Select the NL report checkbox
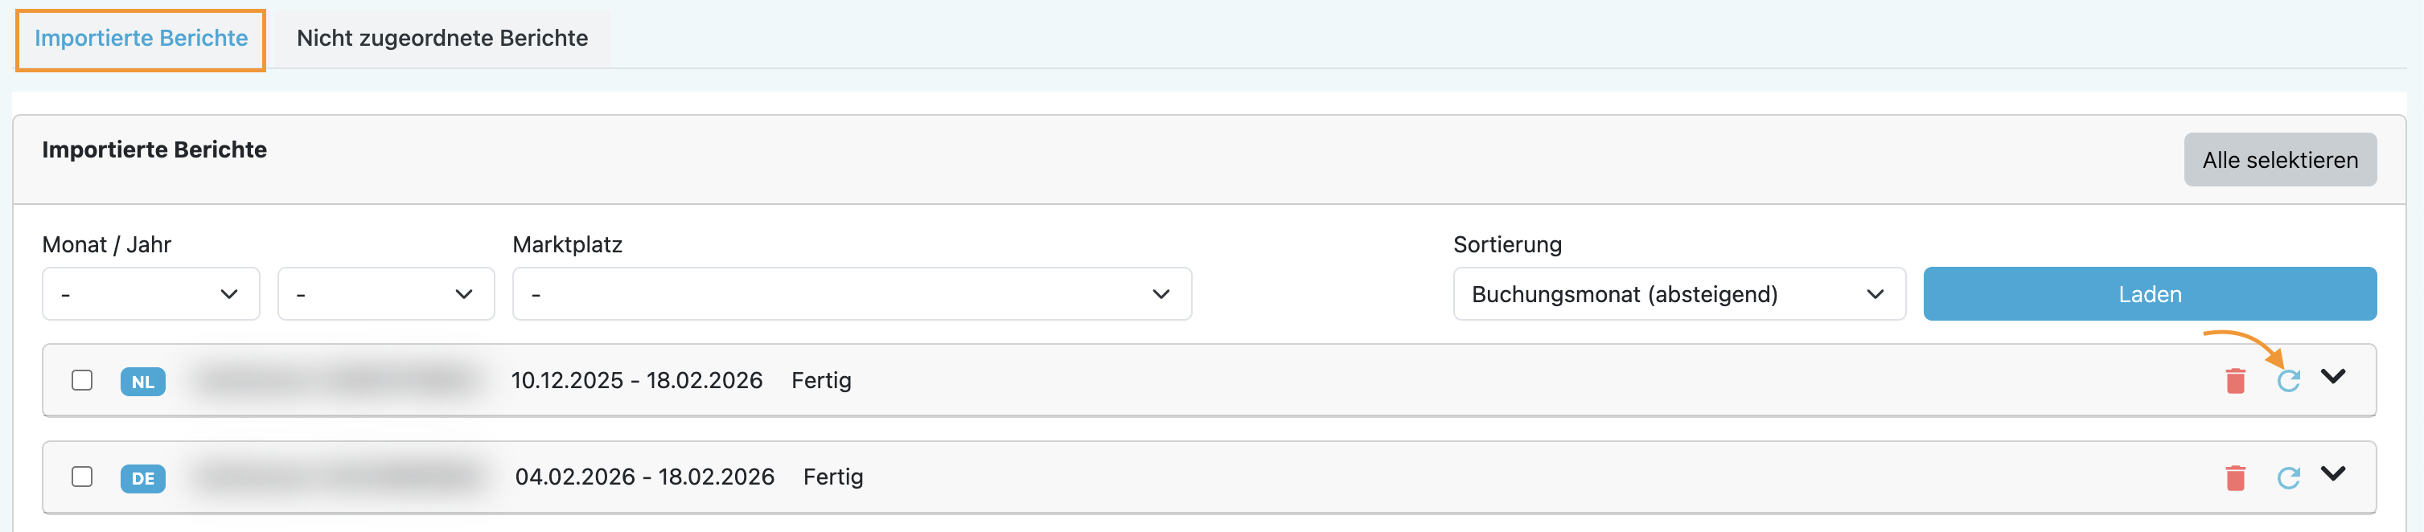The height and width of the screenshot is (532, 2424). [x=82, y=380]
